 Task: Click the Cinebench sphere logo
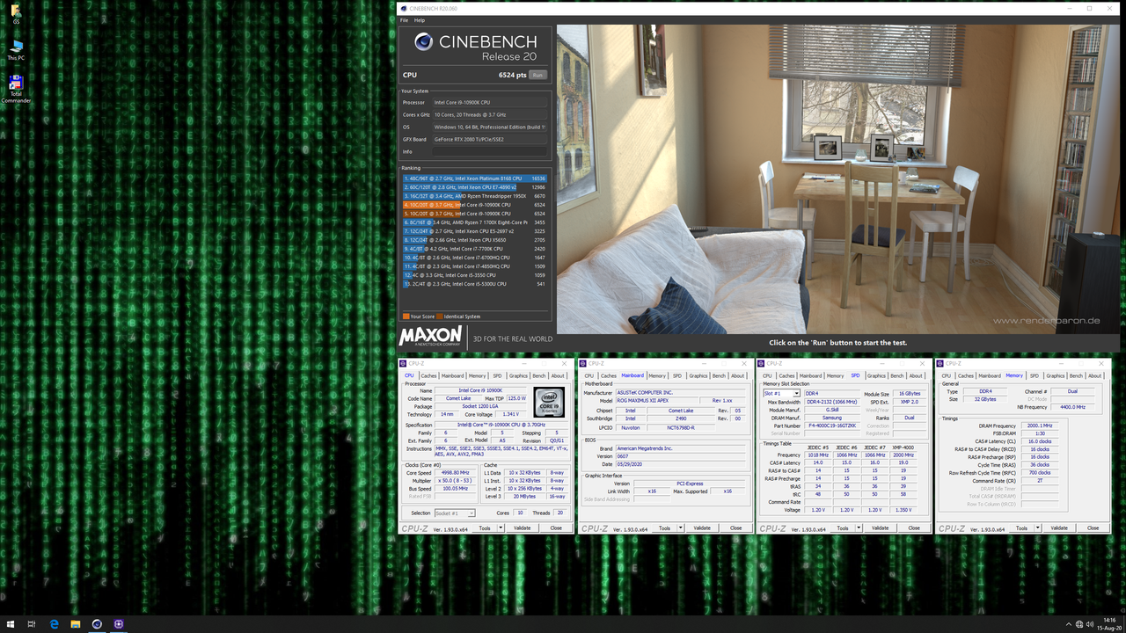(x=424, y=42)
